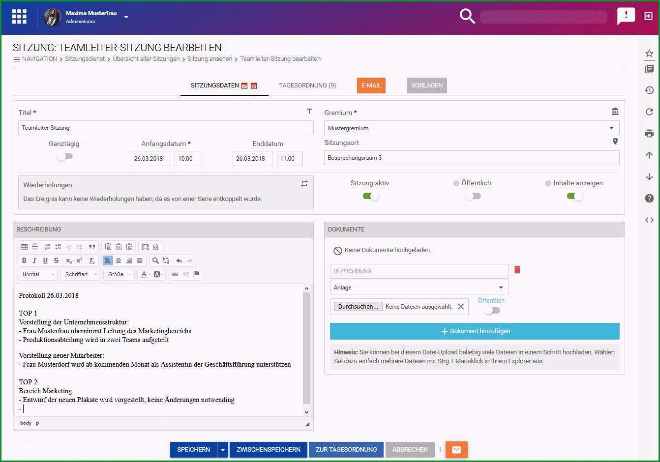Apply underline formatting in editor
The width and height of the screenshot is (660, 462).
45,260
